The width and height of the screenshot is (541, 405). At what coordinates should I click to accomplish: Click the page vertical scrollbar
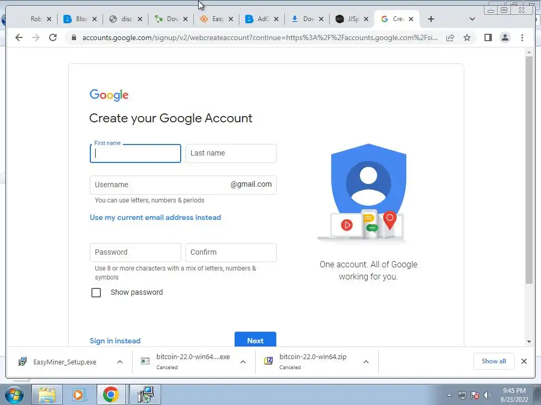[529, 170]
